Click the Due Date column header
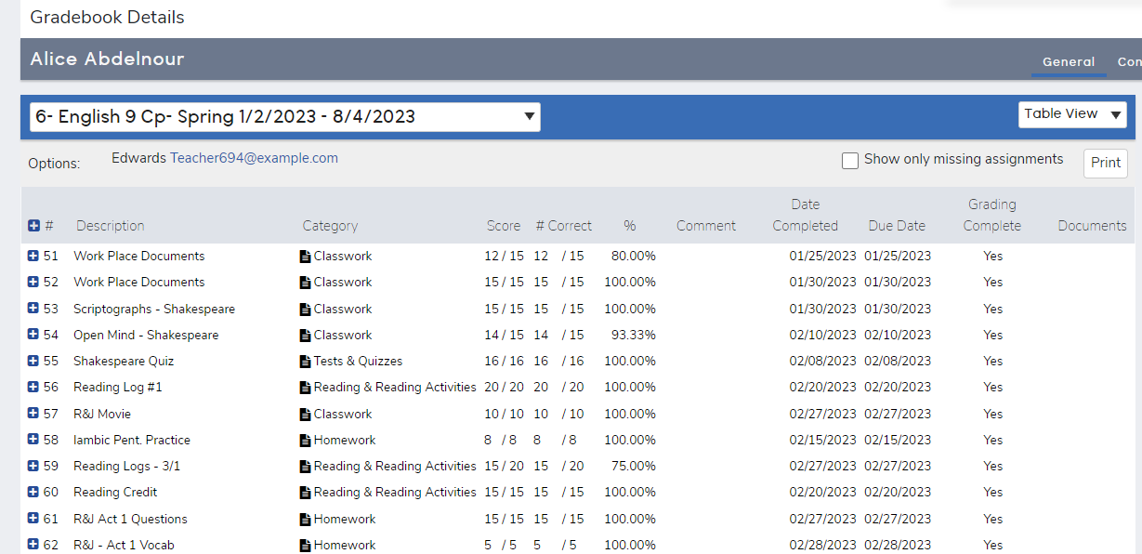The width and height of the screenshot is (1142, 554). coord(897,226)
